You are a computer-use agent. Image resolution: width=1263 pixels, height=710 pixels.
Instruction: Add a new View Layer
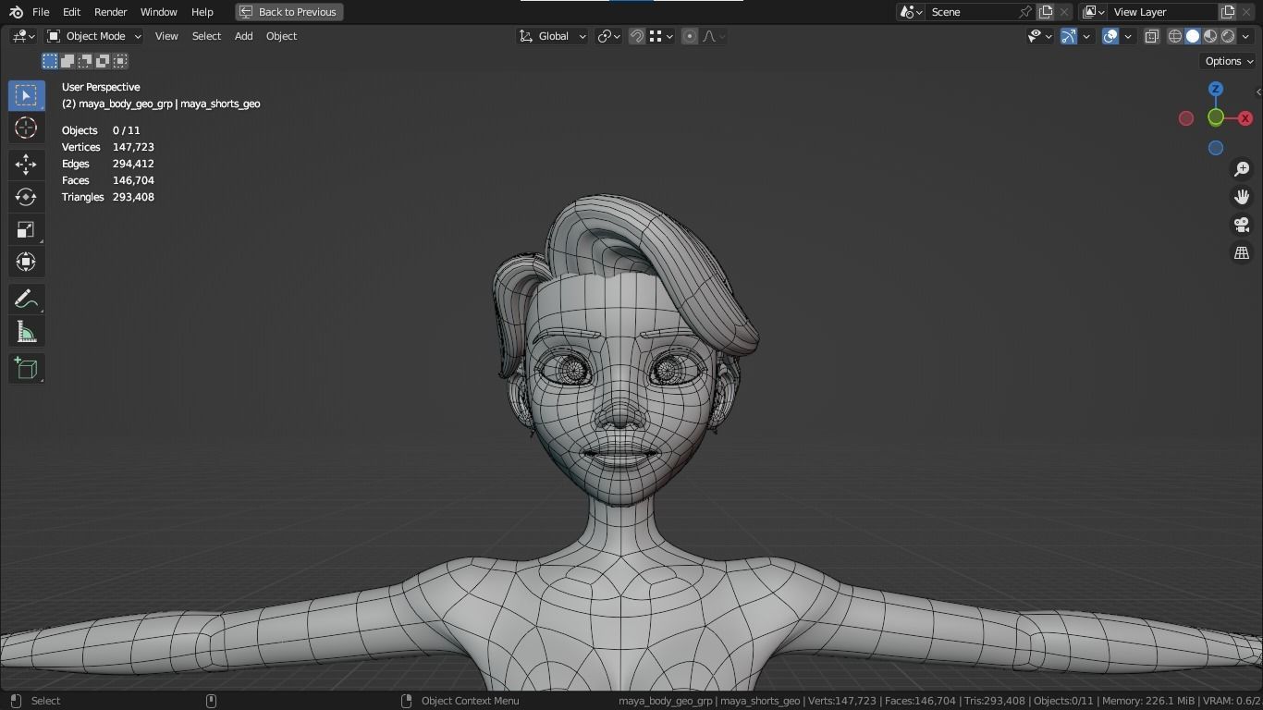tap(1228, 12)
